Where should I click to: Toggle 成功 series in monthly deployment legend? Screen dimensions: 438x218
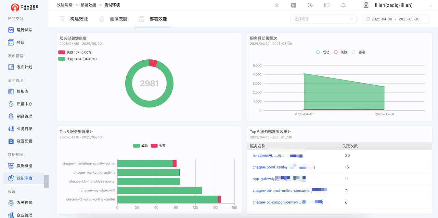(x=322, y=52)
